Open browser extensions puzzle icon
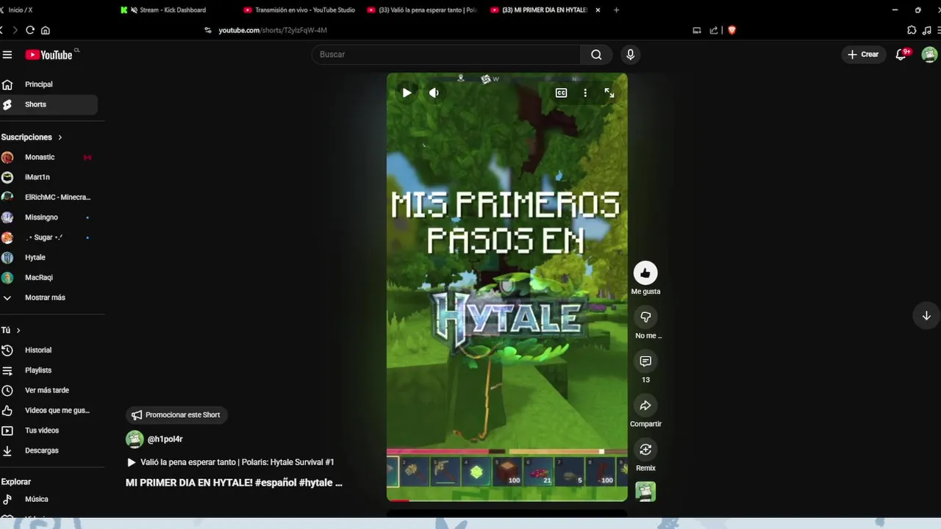 912,30
